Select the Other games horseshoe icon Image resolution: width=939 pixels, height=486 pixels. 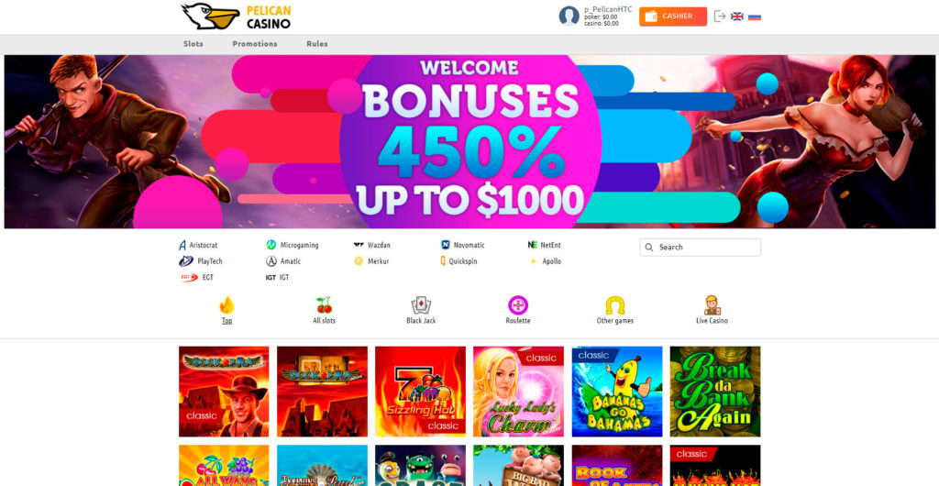coord(615,305)
